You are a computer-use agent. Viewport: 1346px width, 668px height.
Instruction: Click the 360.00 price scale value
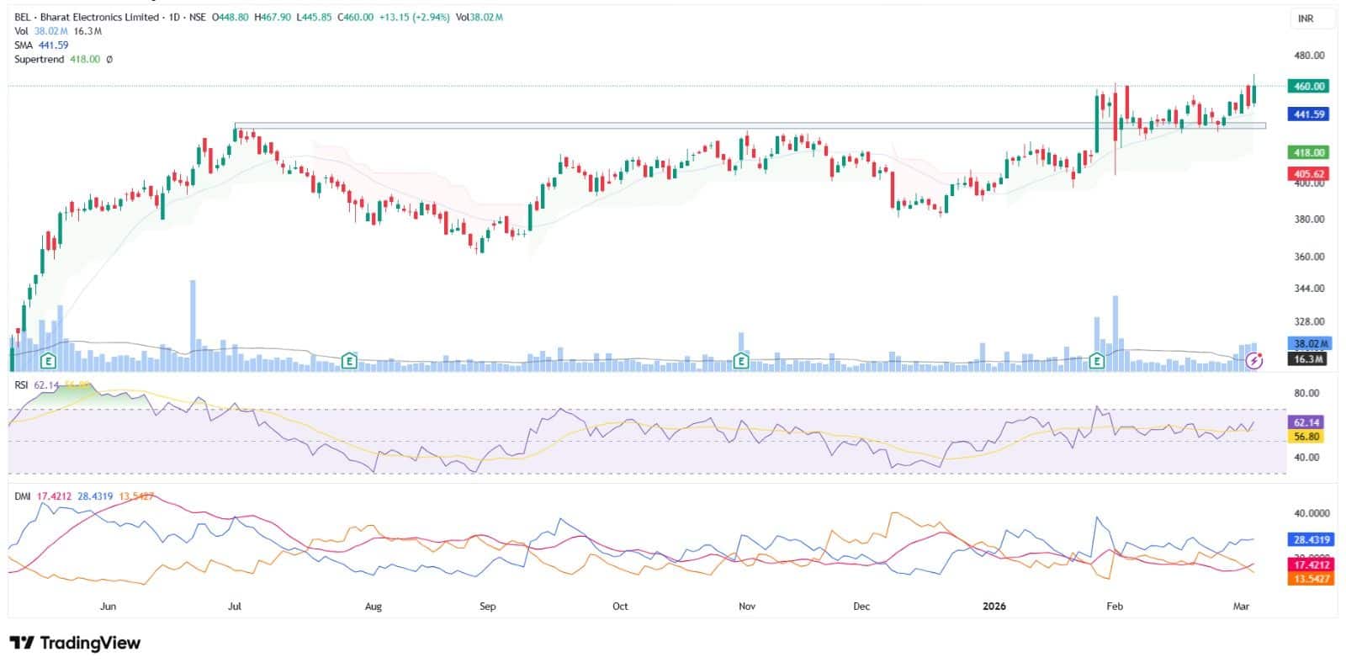click(1309, 257)
